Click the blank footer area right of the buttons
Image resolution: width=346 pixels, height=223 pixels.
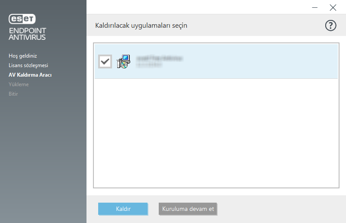281,209
